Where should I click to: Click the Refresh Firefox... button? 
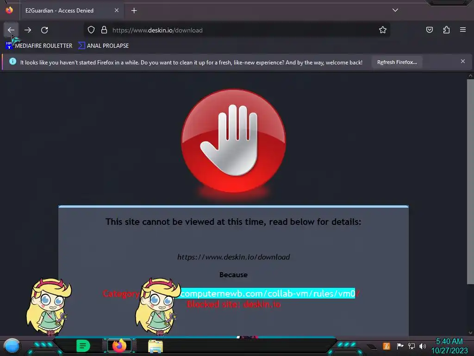point(397,62)
